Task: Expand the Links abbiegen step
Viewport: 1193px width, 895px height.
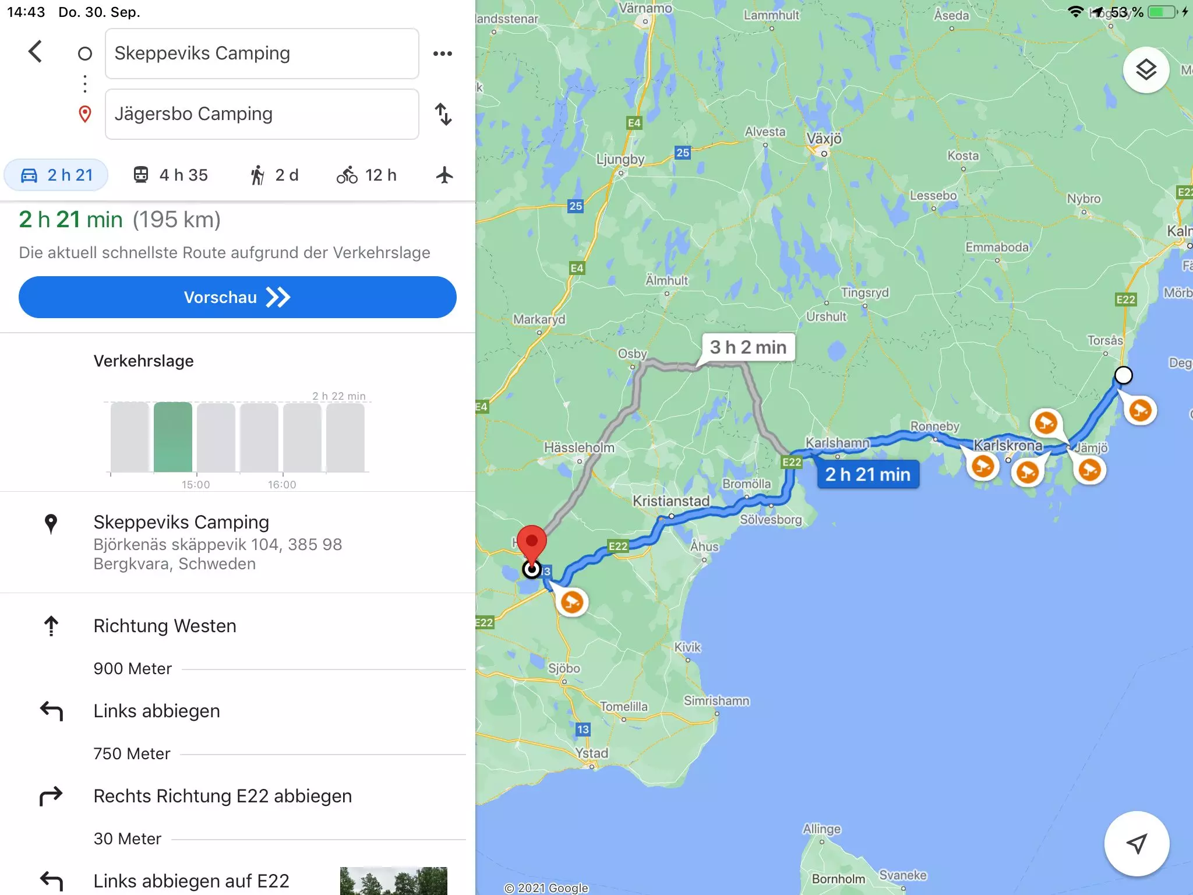Action: tap(157, 711)
